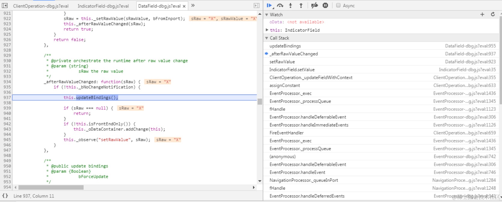Deactivate breakpoints
The height and width of the screenshot is (202, 502).
pyautogui.click(x=314, y=5)
